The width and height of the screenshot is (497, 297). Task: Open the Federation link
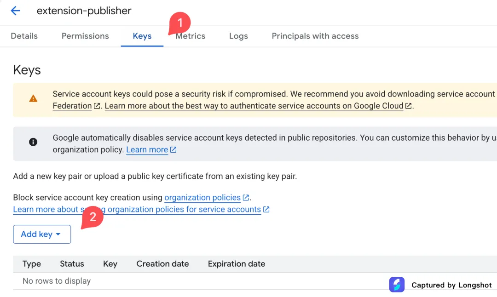[72, 106]
